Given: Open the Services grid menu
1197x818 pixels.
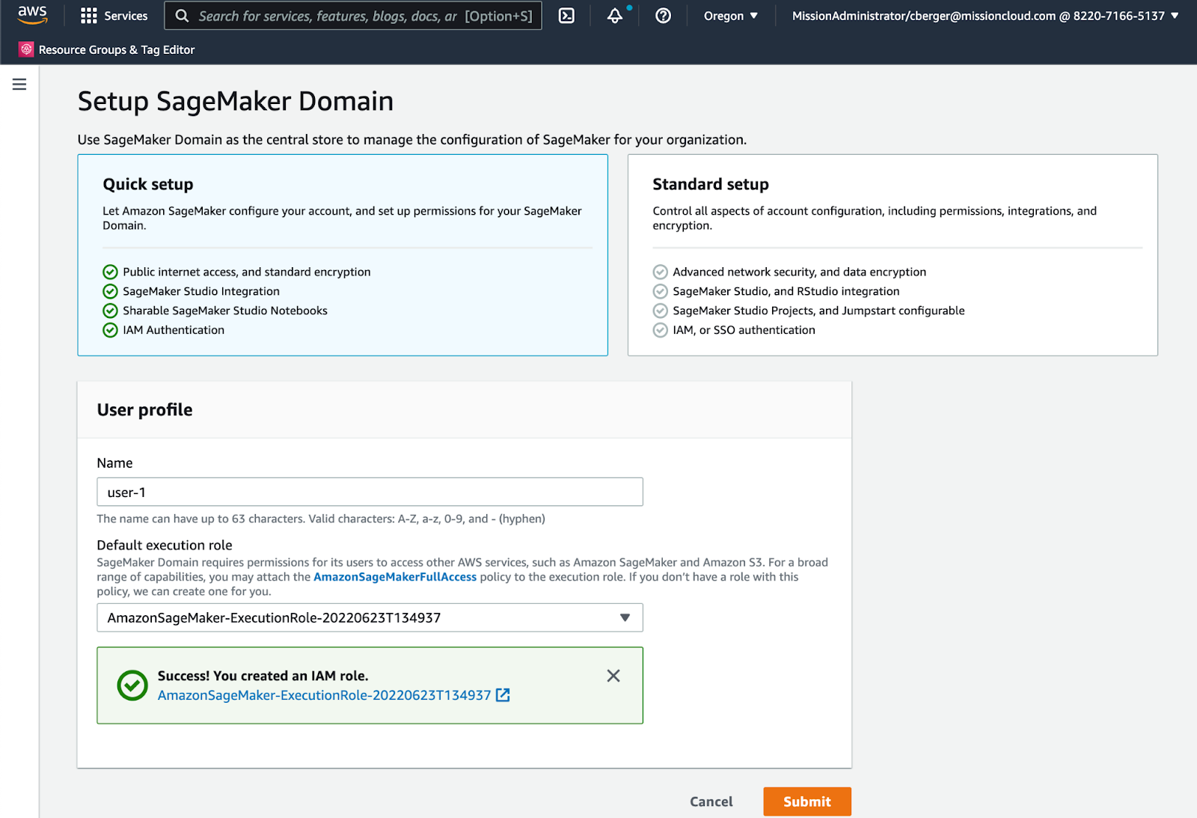Looking at the screenshot, I should click(89, 16).
